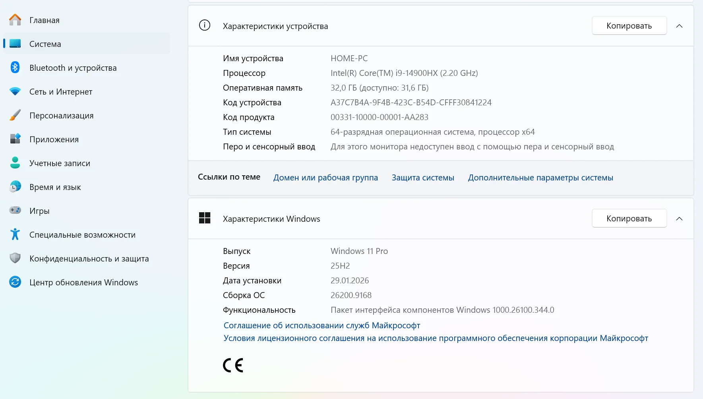The image size is (703, 399).
Task: Click OS build value 26200.9168
Action: [351, 295]
